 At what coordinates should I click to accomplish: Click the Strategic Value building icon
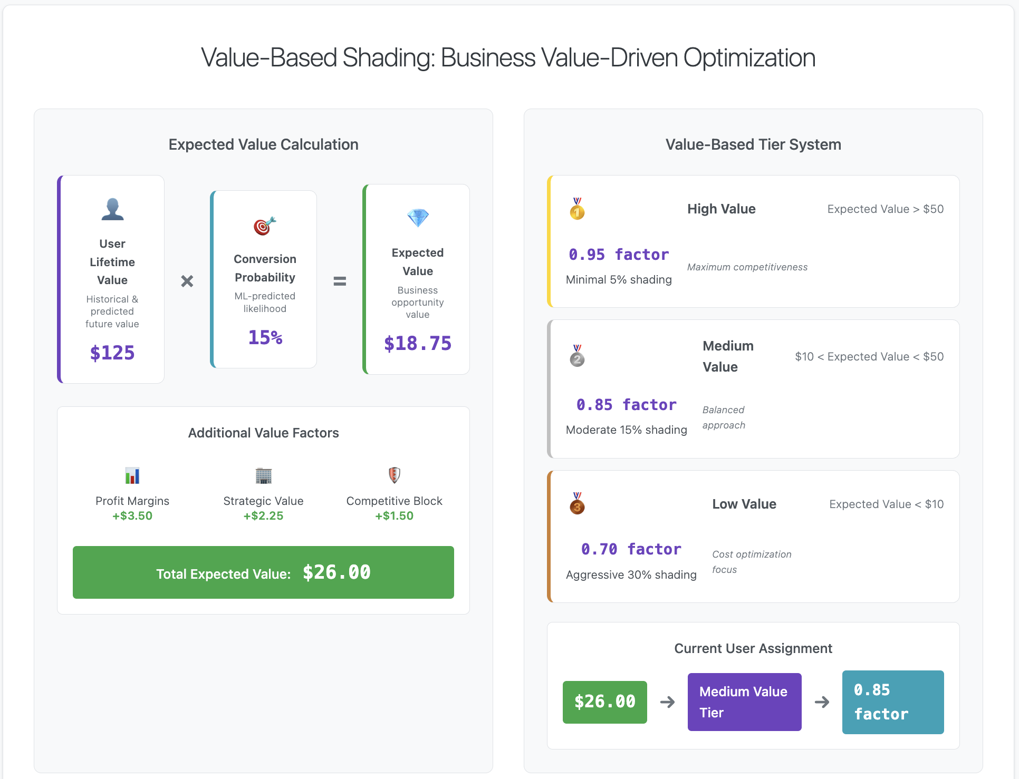[x=263, y=475]
